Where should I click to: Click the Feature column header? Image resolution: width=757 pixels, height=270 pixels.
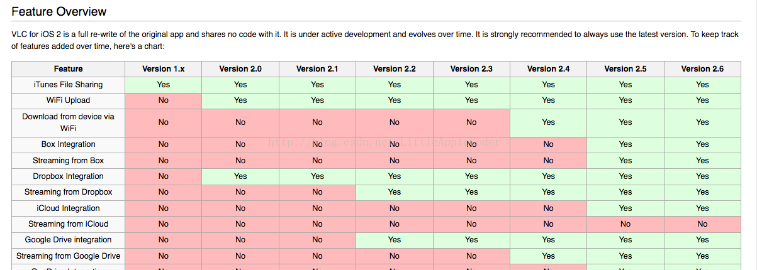(x=68, y=68)
